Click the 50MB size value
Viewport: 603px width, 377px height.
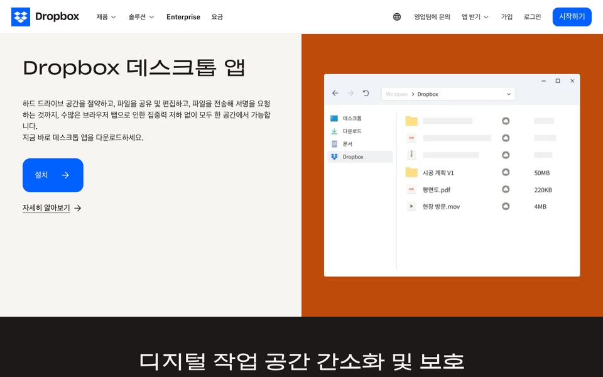[x=542, y=173]
